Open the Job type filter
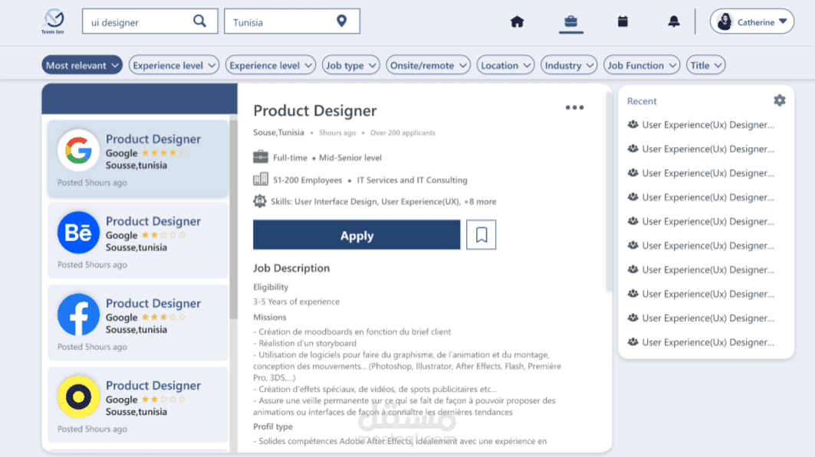815x457 pixels. [350, 65]
